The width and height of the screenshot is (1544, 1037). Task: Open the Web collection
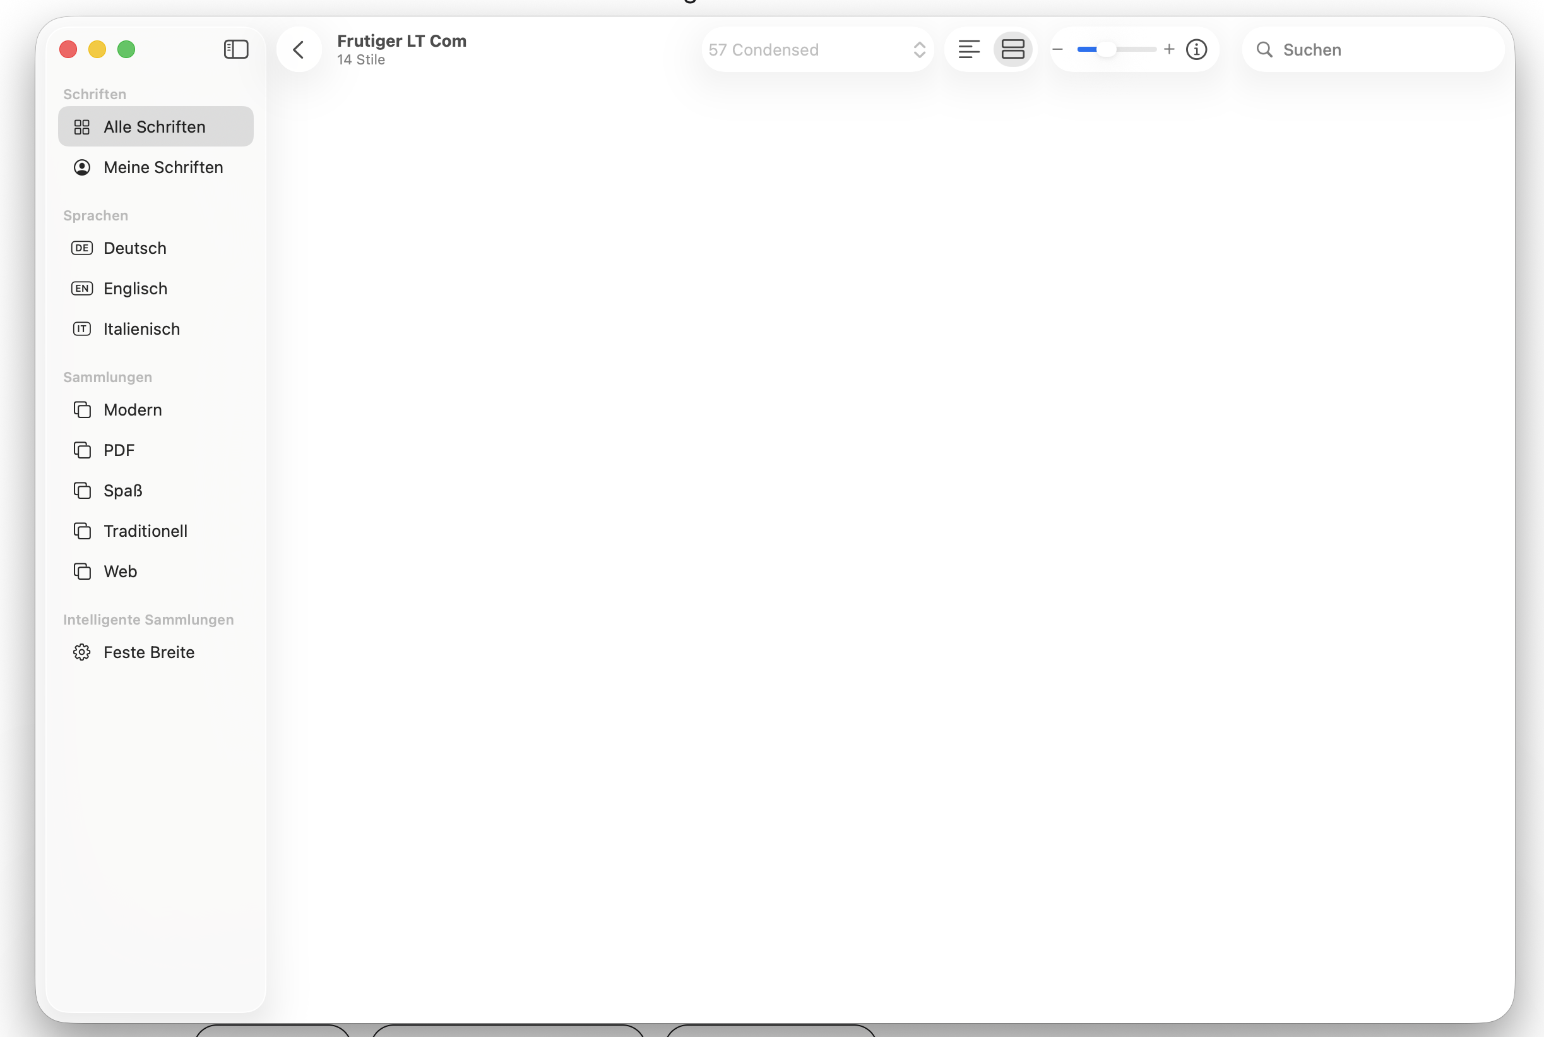pyautogui.click(x=121, y=572)
